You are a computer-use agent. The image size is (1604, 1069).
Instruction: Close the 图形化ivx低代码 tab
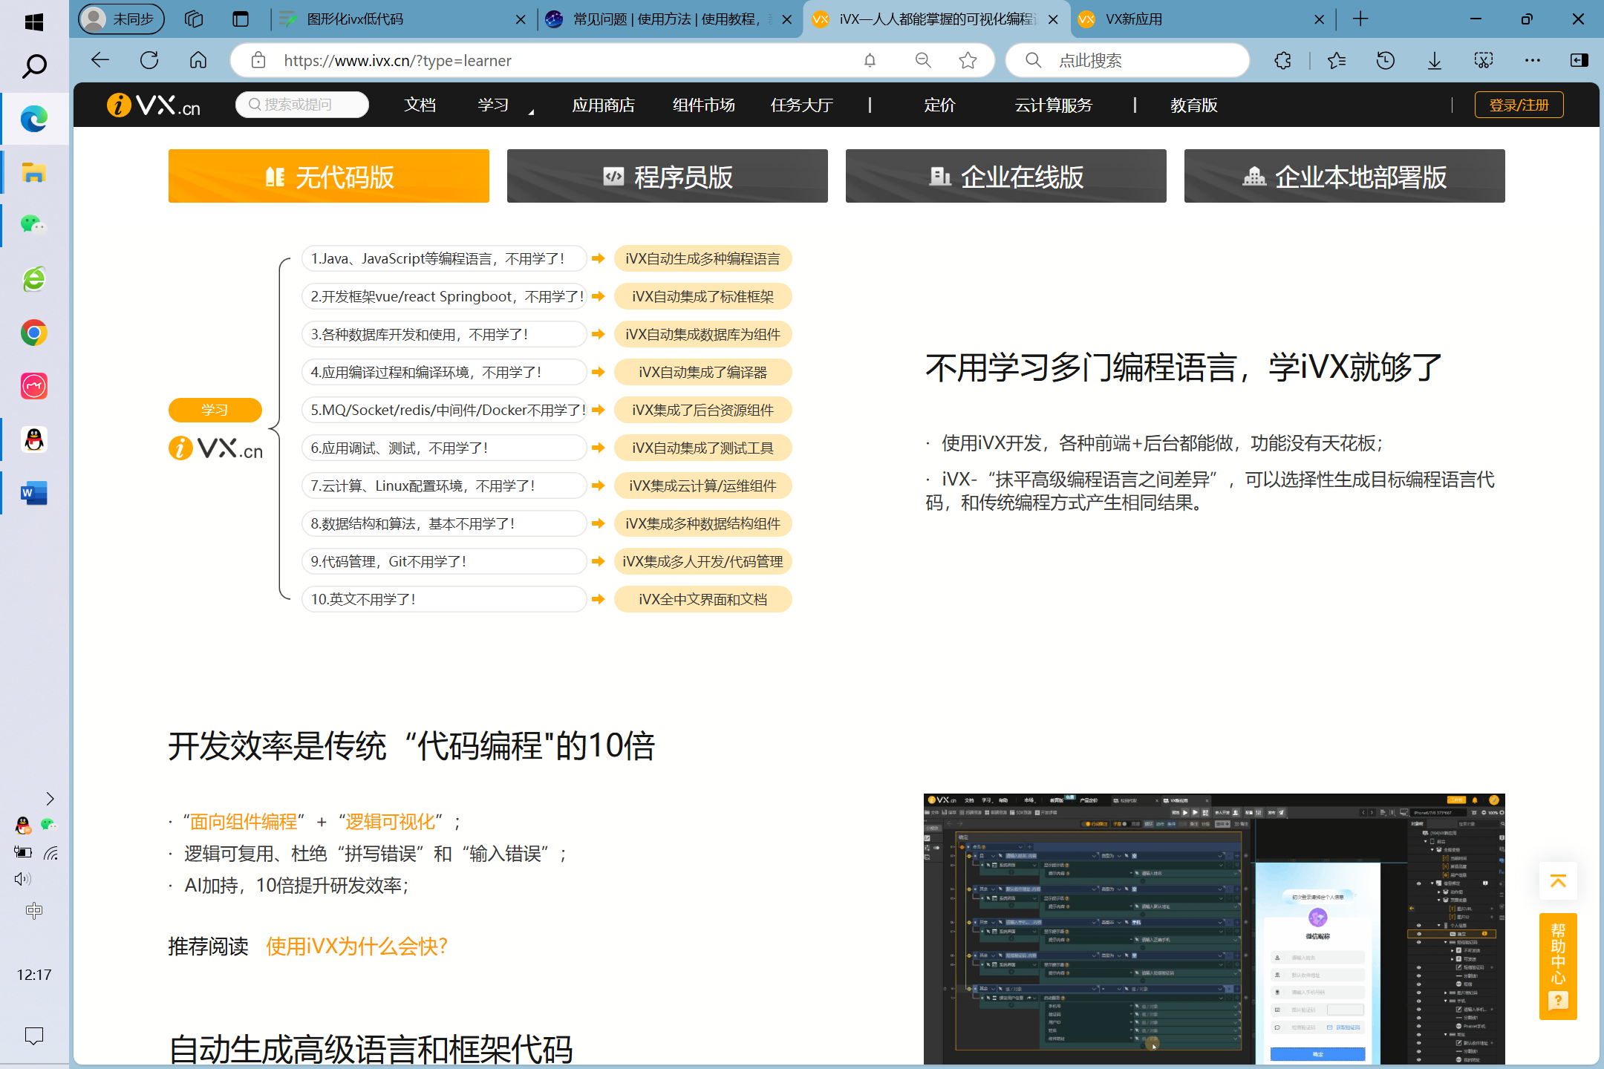(521, 19)
